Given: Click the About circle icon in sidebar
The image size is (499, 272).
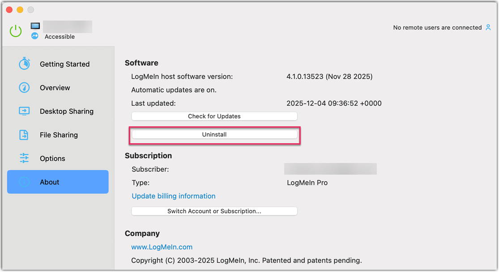Looking at the screenshot, I should [x=25, y=182].
